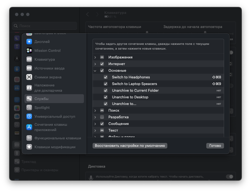Click the Modifier Keys icon
251x192 pixels.
[x=29, y=147]
